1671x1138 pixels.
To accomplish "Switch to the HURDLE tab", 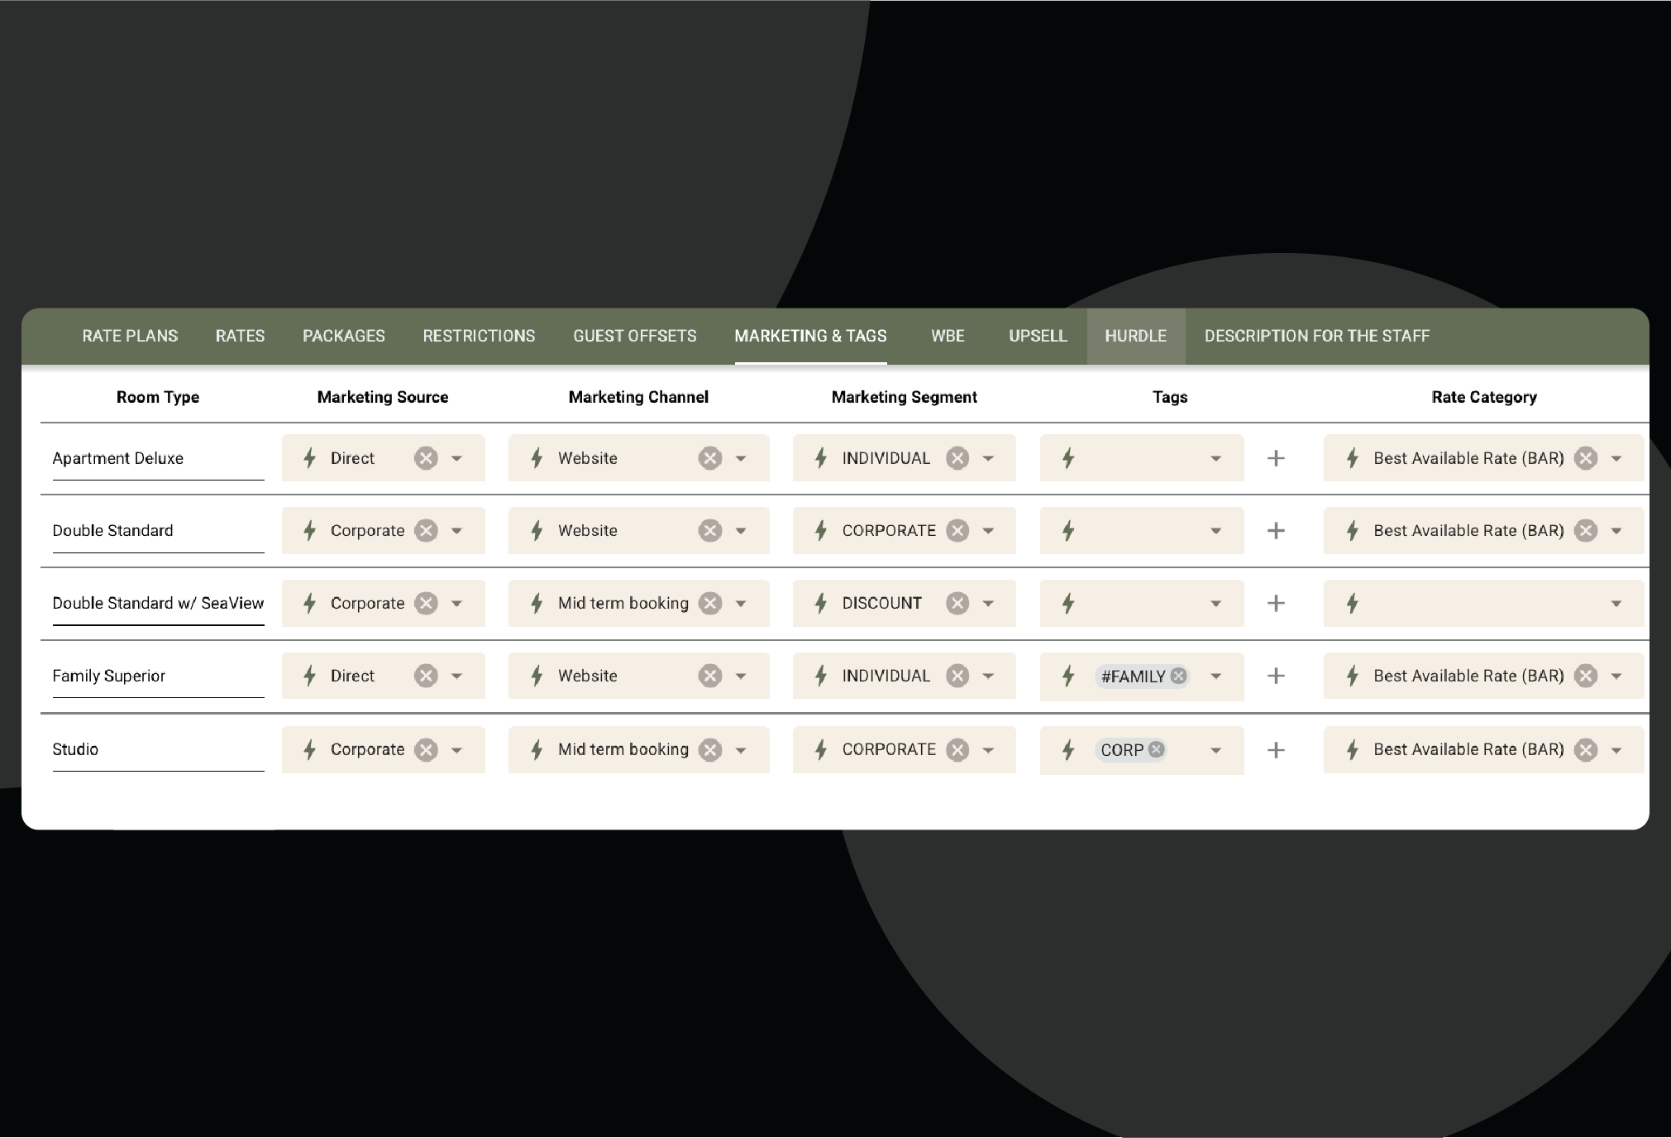I will (x=1135, y=336).
